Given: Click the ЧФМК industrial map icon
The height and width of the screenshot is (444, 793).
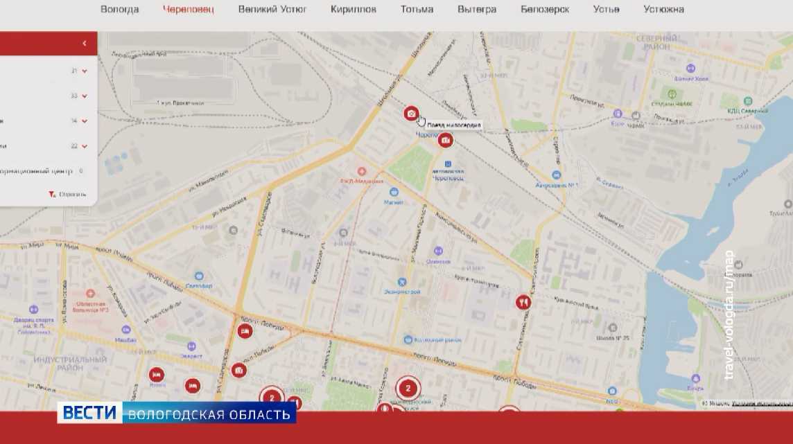Looking at the screenshot, I should (x=636, y=116).
